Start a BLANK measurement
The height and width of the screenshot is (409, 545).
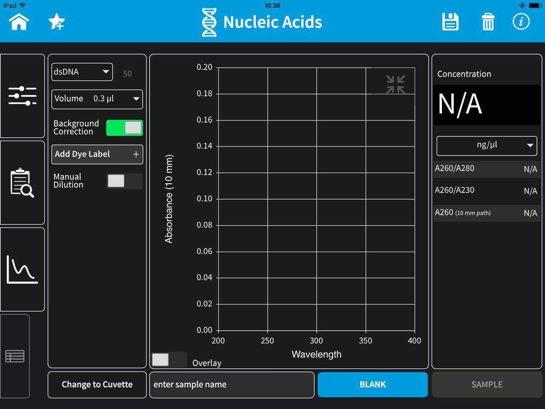(373, 385)
